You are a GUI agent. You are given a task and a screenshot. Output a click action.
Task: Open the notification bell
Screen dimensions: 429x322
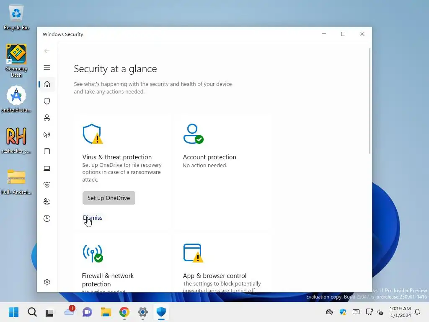[x=418, y=312]
